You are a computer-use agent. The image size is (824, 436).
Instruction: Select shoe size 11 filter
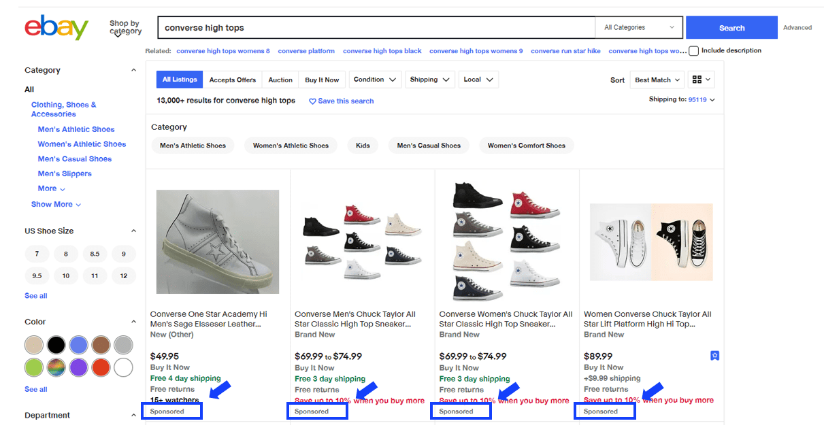[95, 275]
